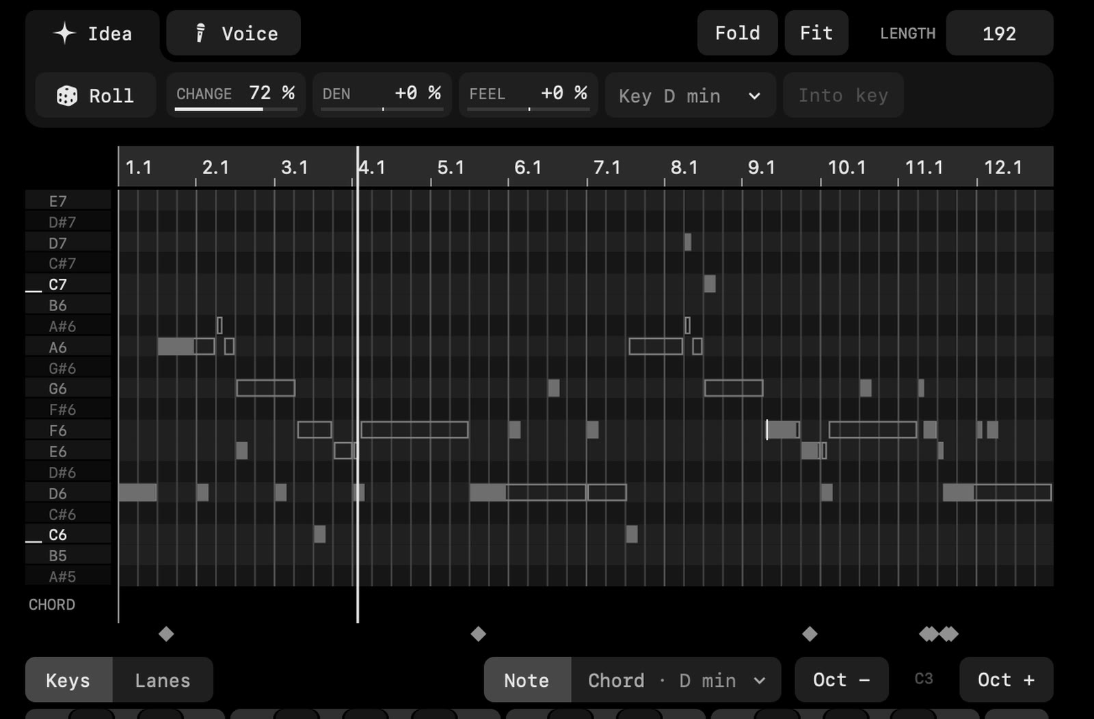Select the A#6 piano key row

(68, 326)
